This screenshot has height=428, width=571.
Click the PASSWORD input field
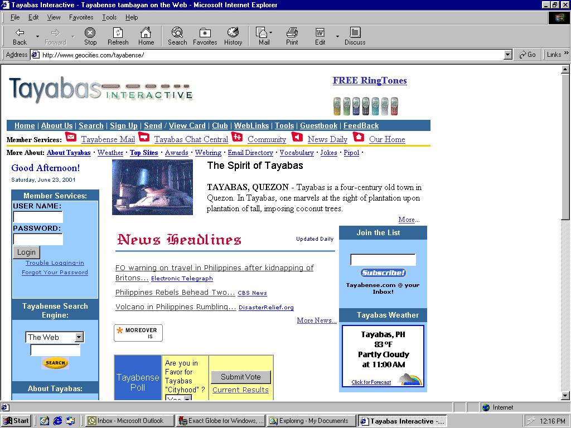click(x=38, y=239)
